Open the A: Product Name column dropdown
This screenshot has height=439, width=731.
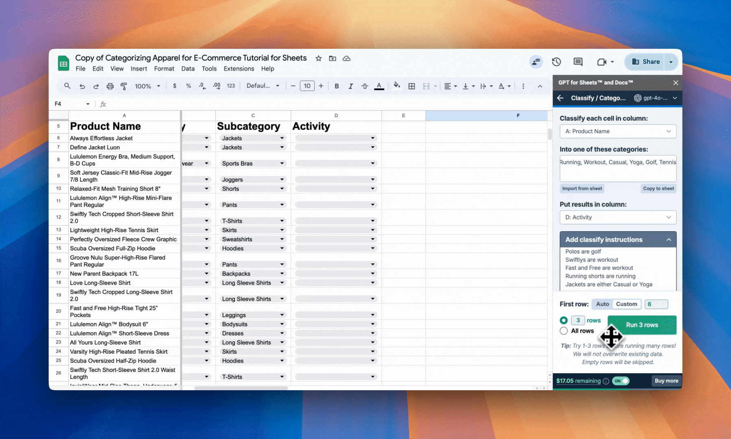(x=618, y=131)
